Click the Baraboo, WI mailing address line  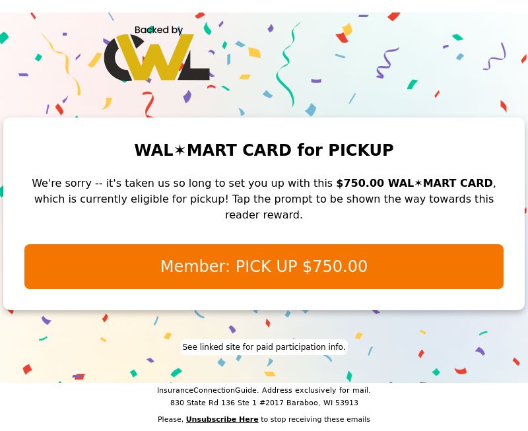click(264, 403)
